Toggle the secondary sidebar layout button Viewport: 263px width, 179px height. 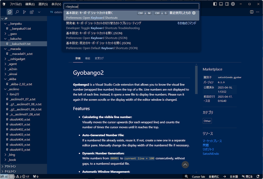click(227, 4)
